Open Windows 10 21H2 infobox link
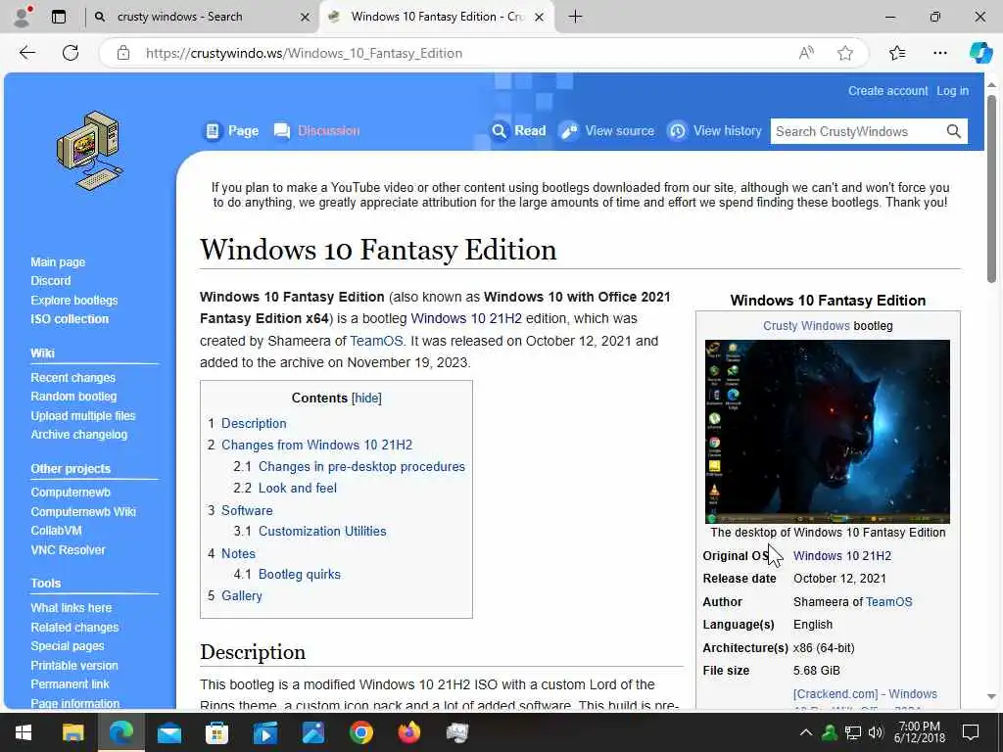Viewport: 1003px width, 752px height. (x=841, y=556)
